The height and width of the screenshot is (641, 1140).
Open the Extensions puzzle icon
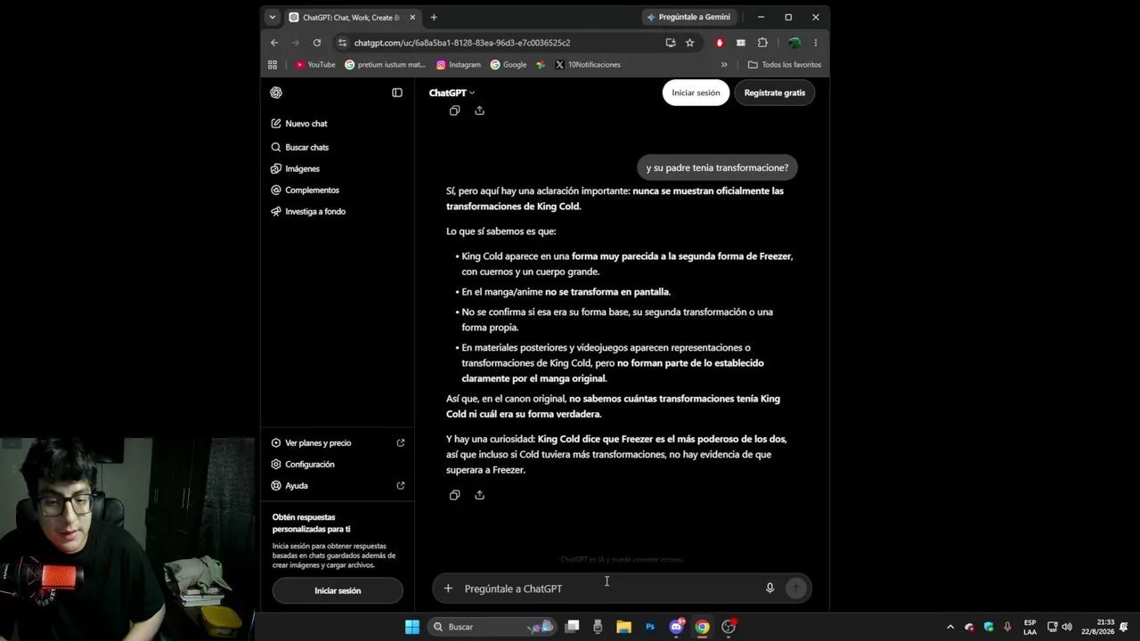point(762,43)
